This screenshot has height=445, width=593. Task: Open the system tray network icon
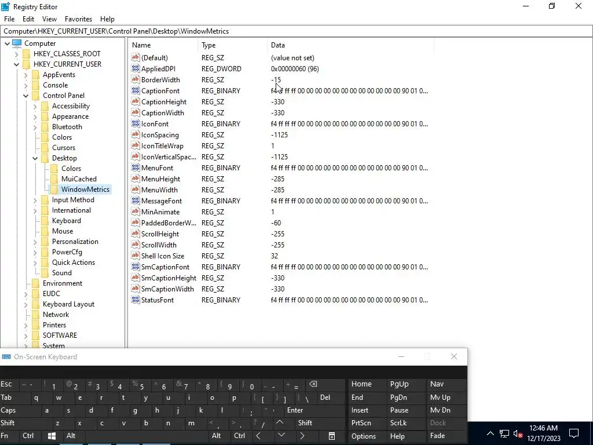pos(504,433)
